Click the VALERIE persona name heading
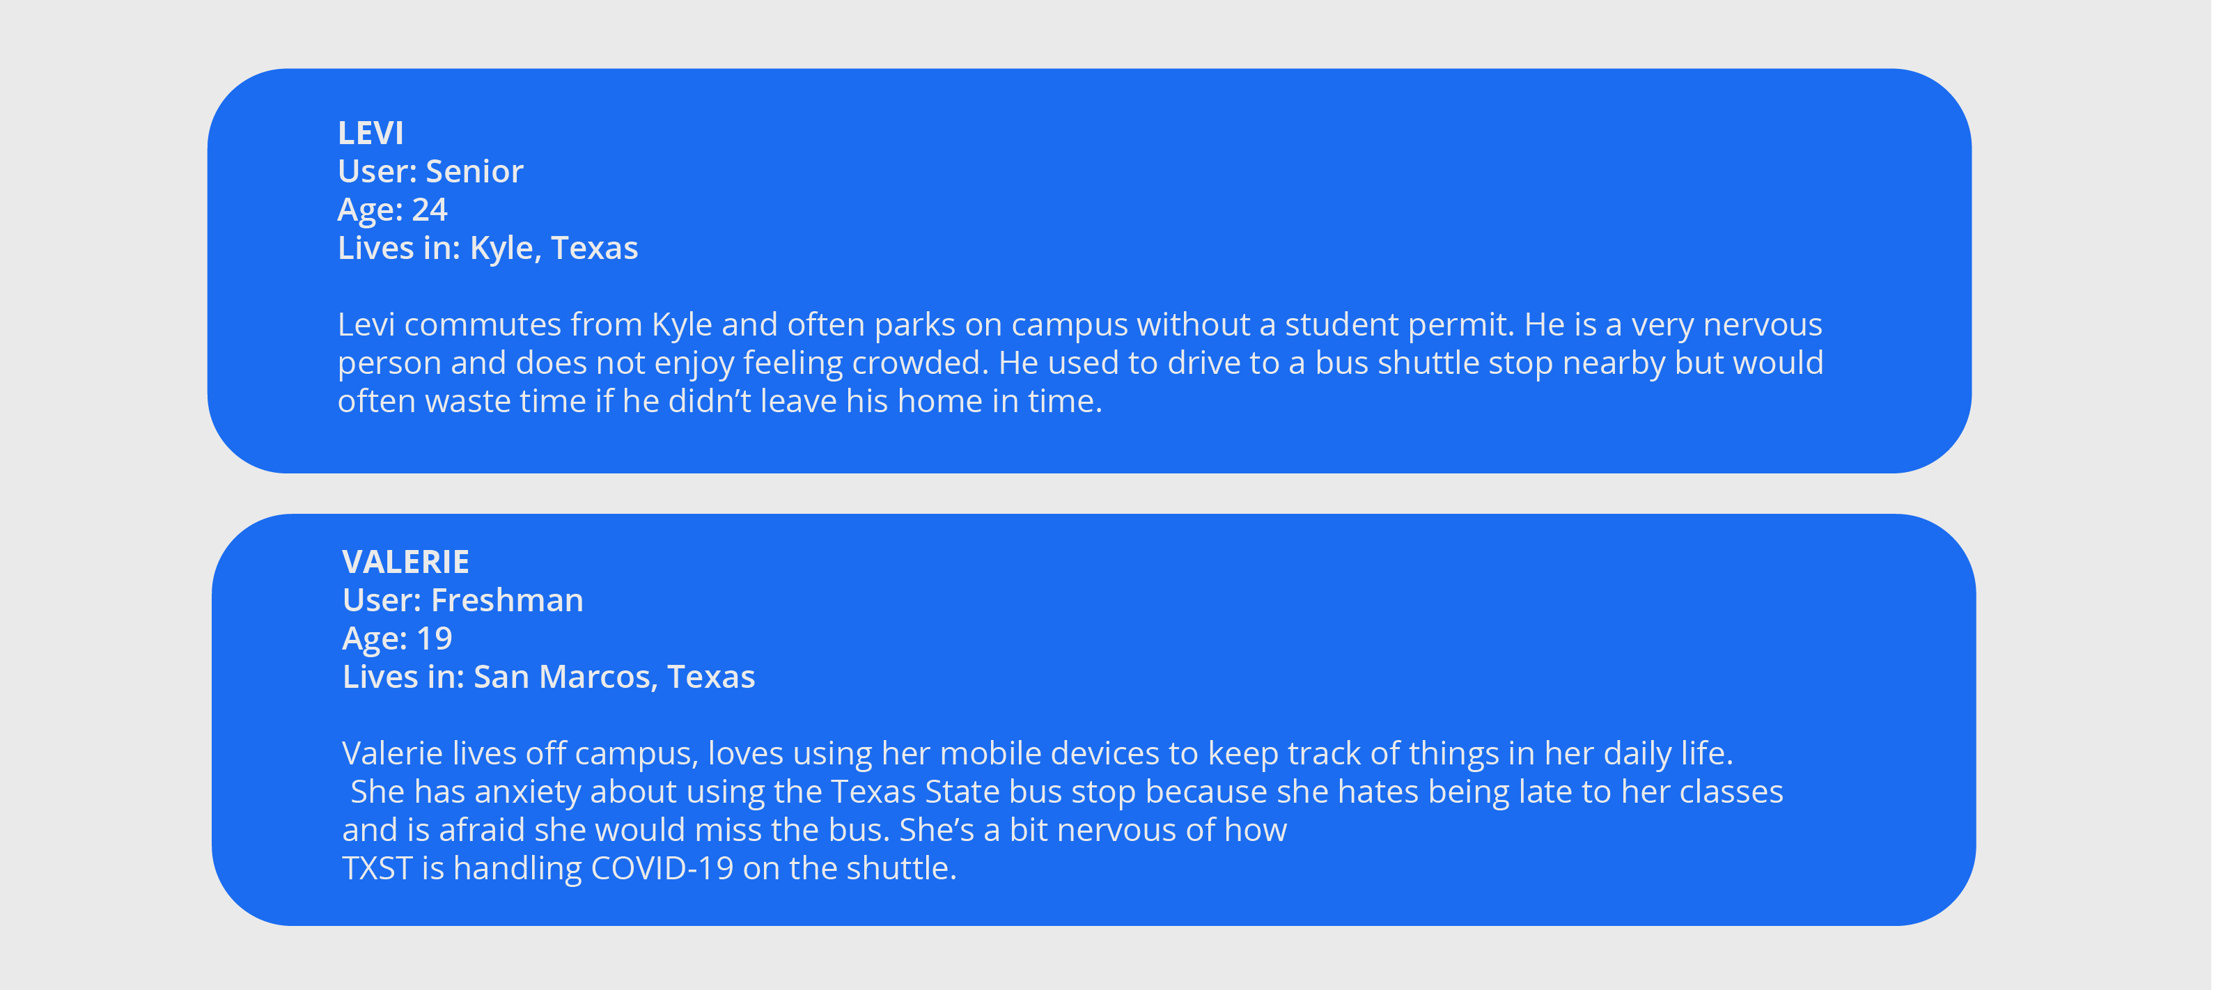This screenshot has height=990, width=2216. [x=405, y=562]
